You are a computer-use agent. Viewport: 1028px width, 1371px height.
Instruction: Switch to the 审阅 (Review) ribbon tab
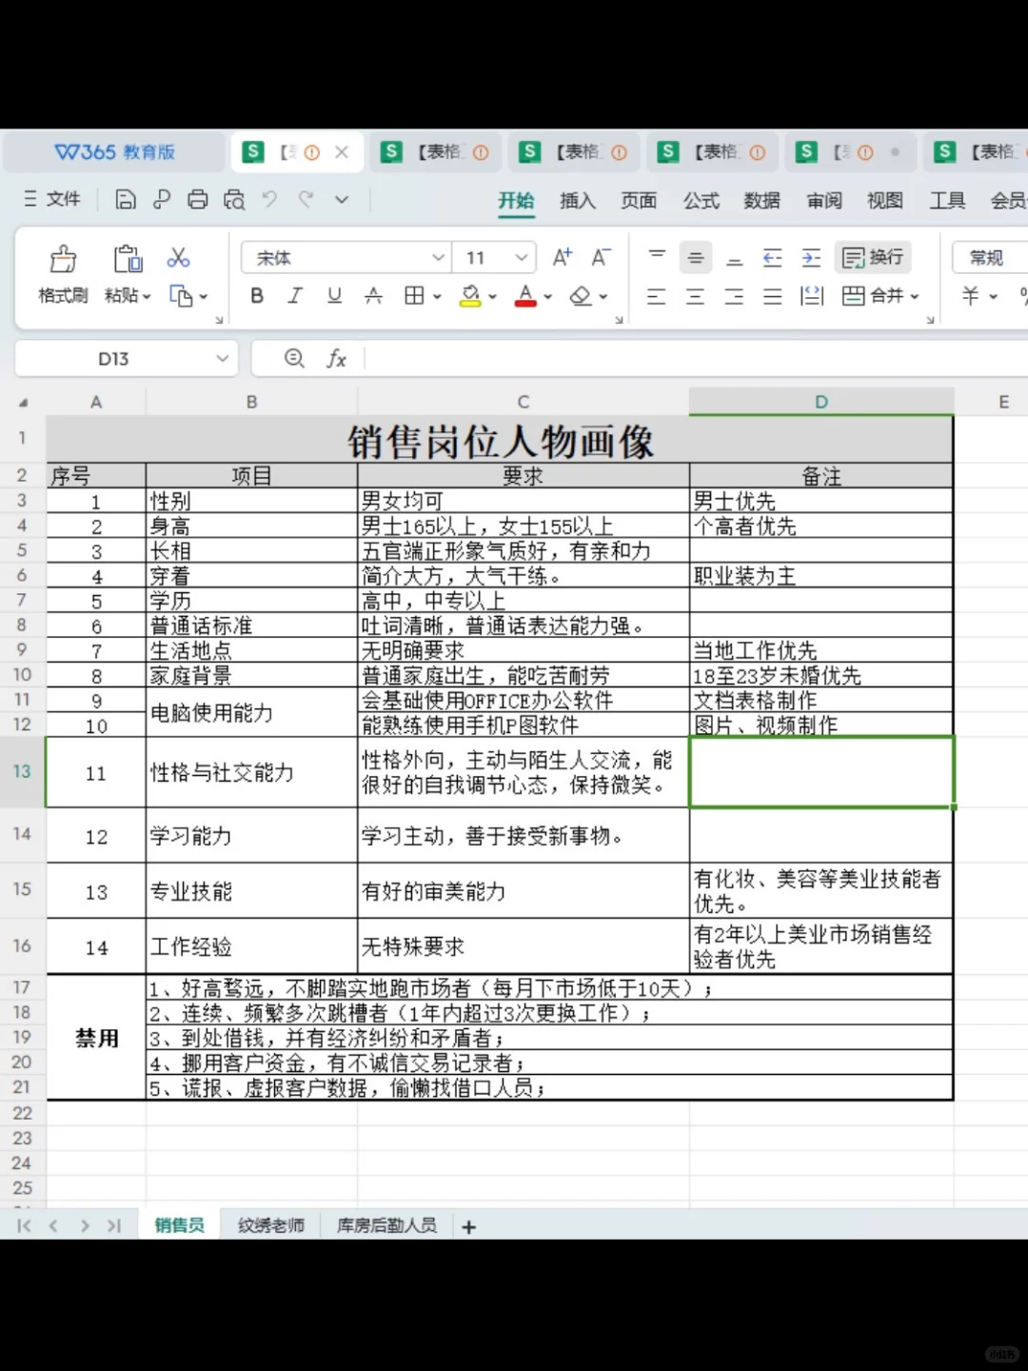pyautogui.click(x=823, y=201)
